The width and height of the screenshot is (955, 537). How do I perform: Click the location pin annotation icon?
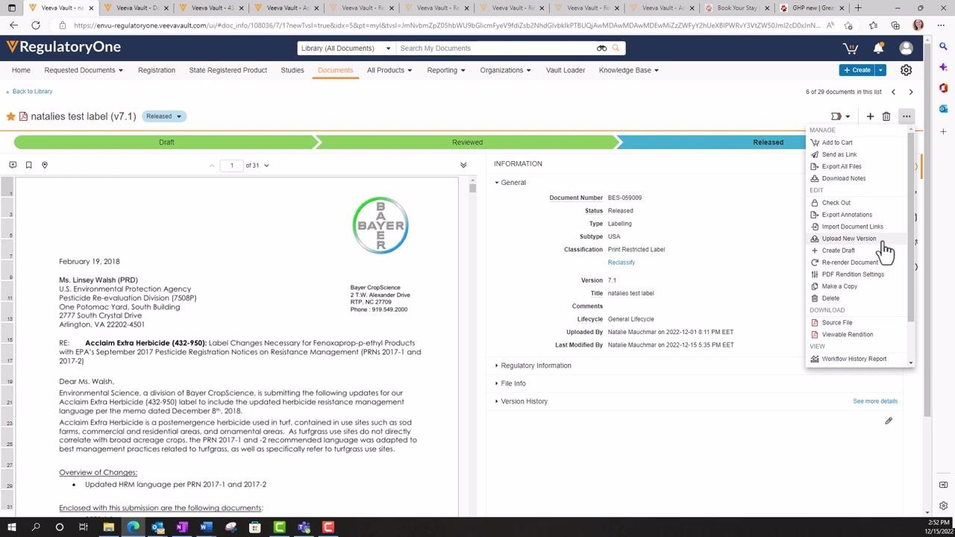click(45, 165)
